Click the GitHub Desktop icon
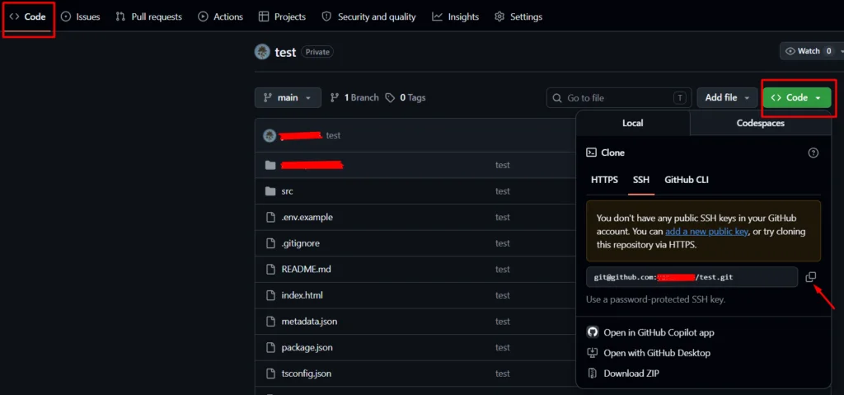The height and width of the screenshot is (395, 844). point(592,353)
